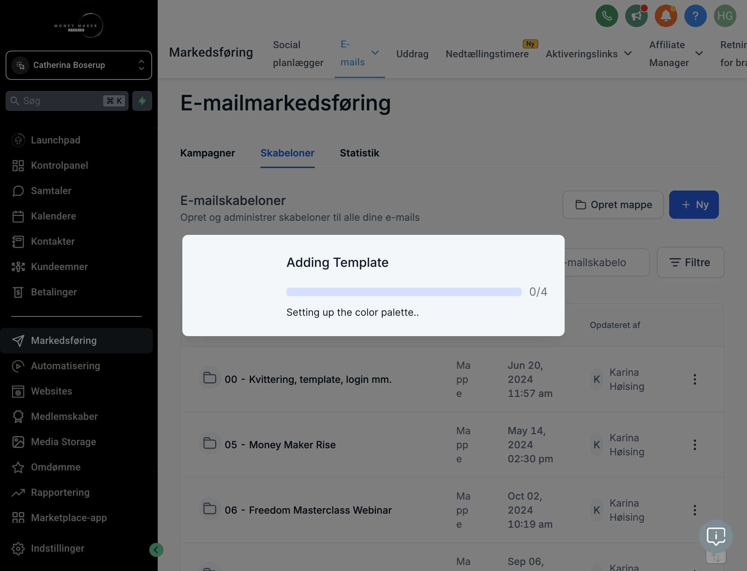
Task: Click the green lightning quick-action icon
Action: (x=142, y=101)
